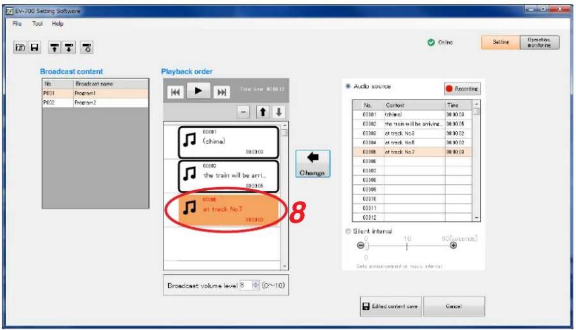Click the Online status indicator
This screenshot has height=330, width=576.
point(440,43)
